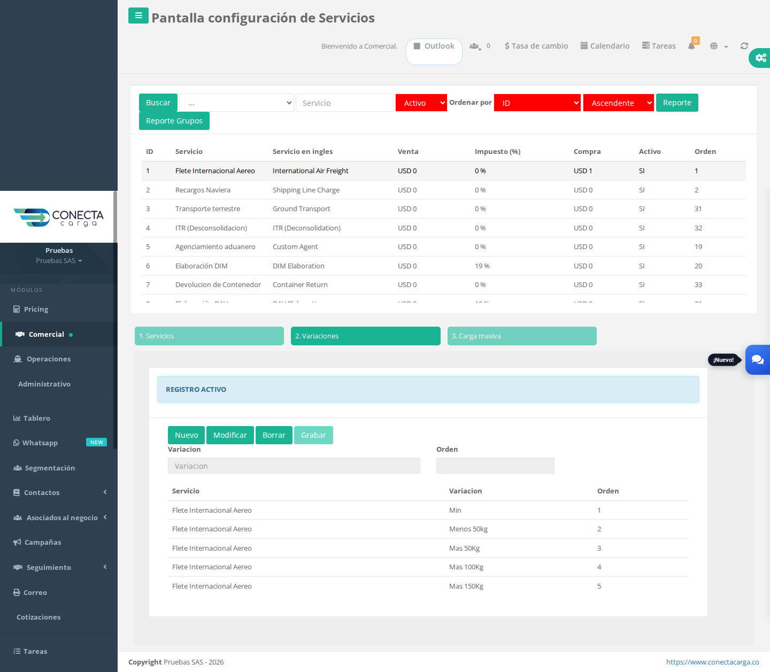This screenshot has height=672, width=770.
Task: Click the refresh arrows icon in header
Action: pyautogui.click(x=744, y=46)
